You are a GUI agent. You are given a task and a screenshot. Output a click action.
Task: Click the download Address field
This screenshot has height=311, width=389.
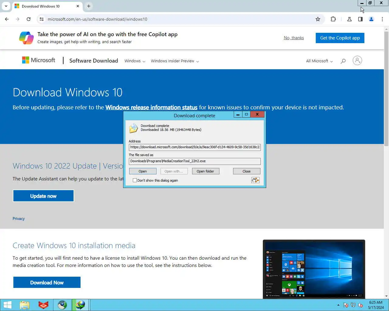pyautogui.click(x=194, y=147)
